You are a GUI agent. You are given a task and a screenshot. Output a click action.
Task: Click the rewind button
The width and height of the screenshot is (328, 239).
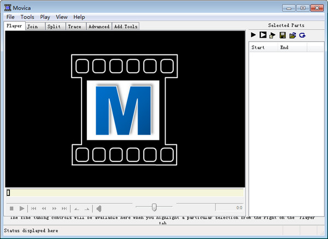pyautogui.click(x=44, y=208)
